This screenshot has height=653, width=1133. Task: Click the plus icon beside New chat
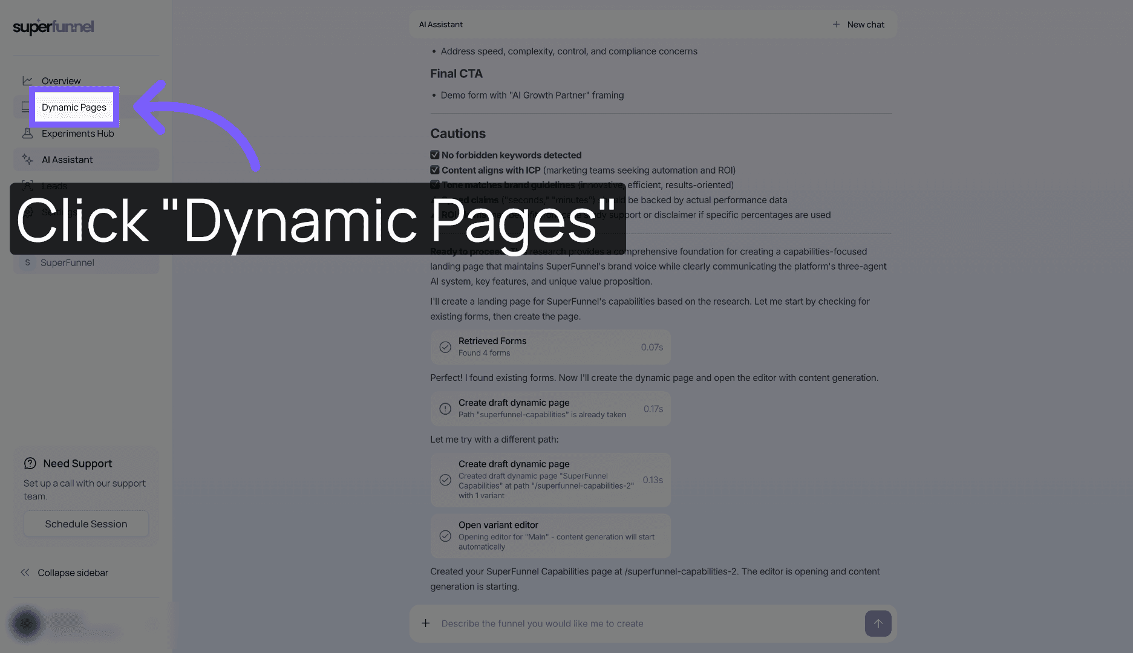click(x=836, y=25)
